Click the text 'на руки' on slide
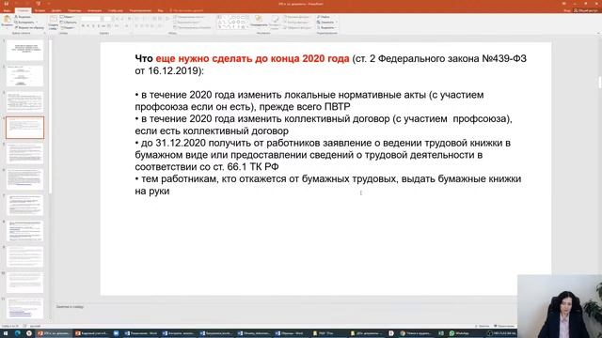This screenshot has width=602, height=338. (152, 191)
